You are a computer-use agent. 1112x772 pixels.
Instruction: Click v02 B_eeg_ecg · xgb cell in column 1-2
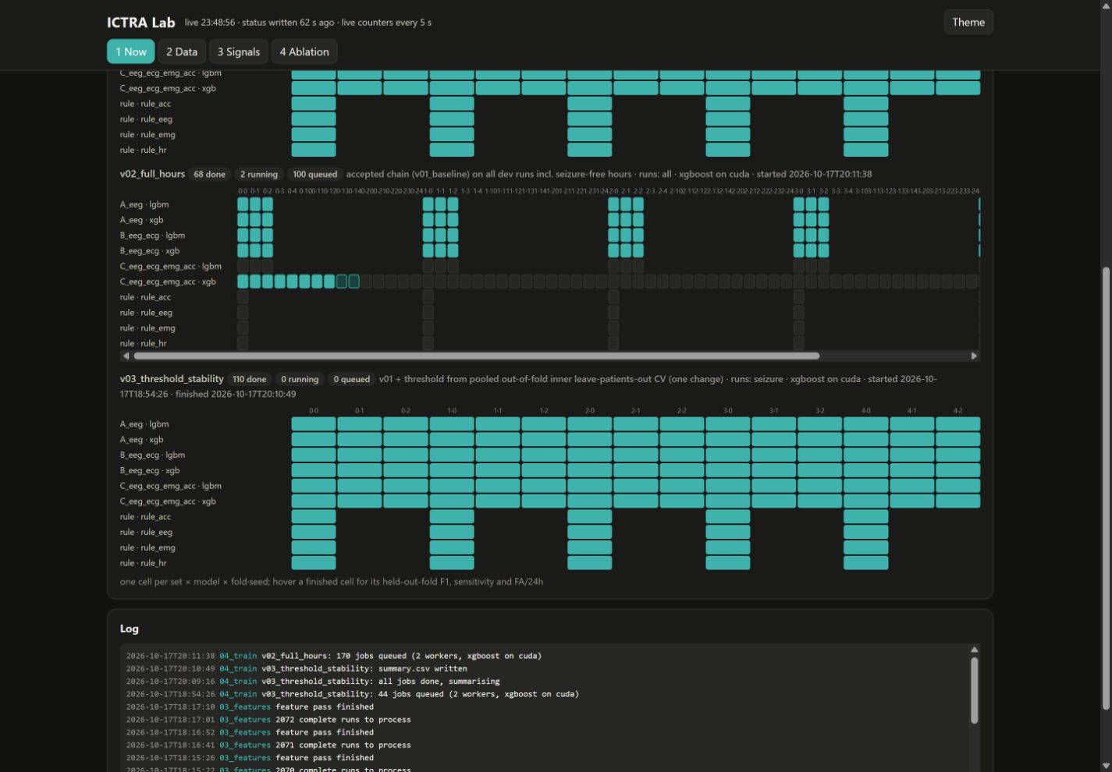[453, 251]
